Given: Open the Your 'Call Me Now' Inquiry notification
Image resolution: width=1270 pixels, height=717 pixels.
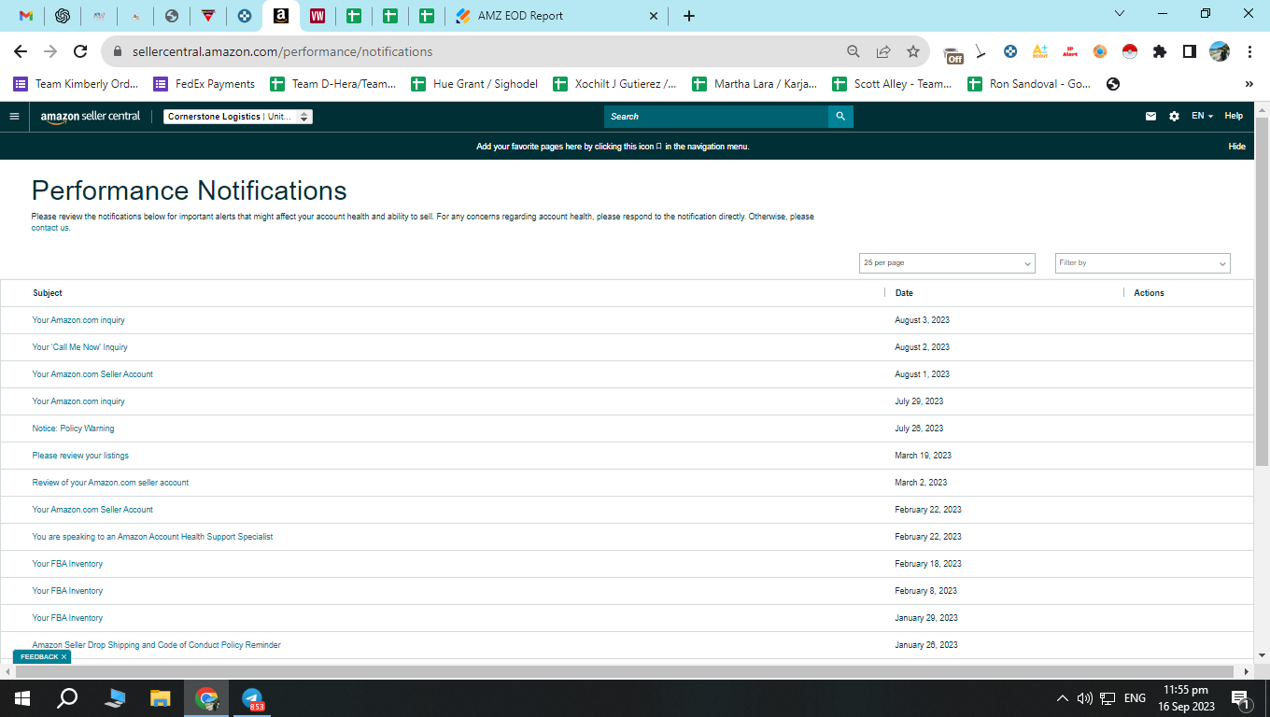Looking at the screenshot, I should point(79,347).
